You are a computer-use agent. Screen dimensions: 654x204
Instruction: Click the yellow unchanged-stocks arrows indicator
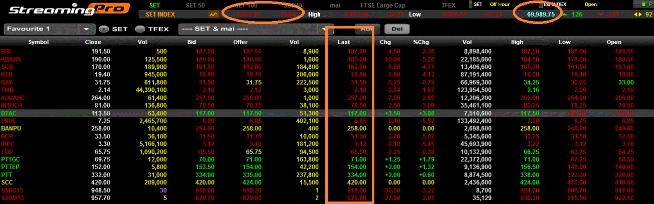[x=637, y=14]
